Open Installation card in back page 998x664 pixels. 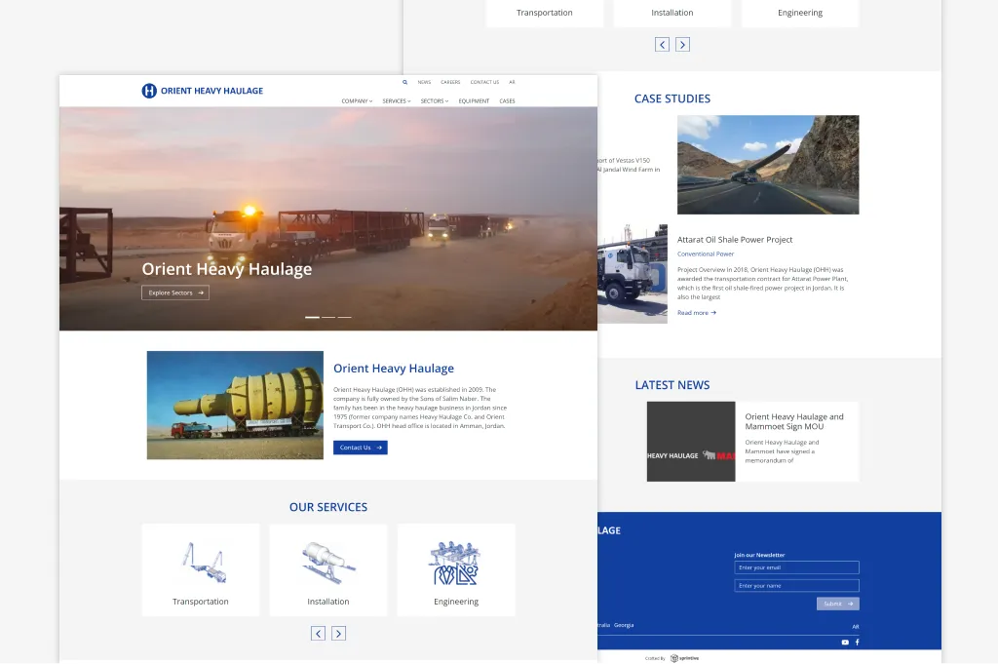[672, 13]
